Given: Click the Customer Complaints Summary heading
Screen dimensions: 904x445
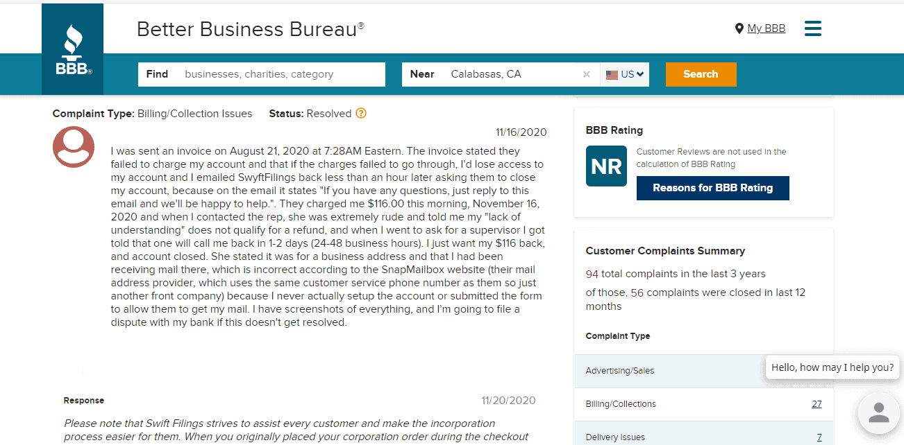Looking at the screenshot, I should pyautogui.click(x=665, y=251).
